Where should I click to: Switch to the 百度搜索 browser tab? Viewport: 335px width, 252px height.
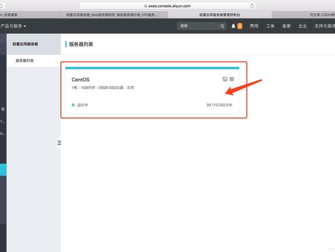click(x=30, y=15)
